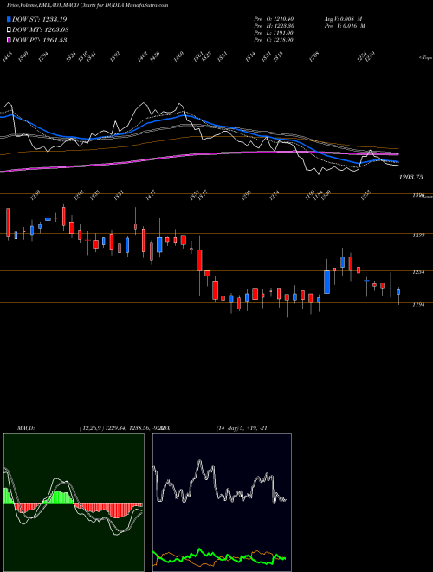This screenshot has height=572, width=433.
Task: Click the 'Pre C: 1218.90' value
Action: tap(274, 39)
